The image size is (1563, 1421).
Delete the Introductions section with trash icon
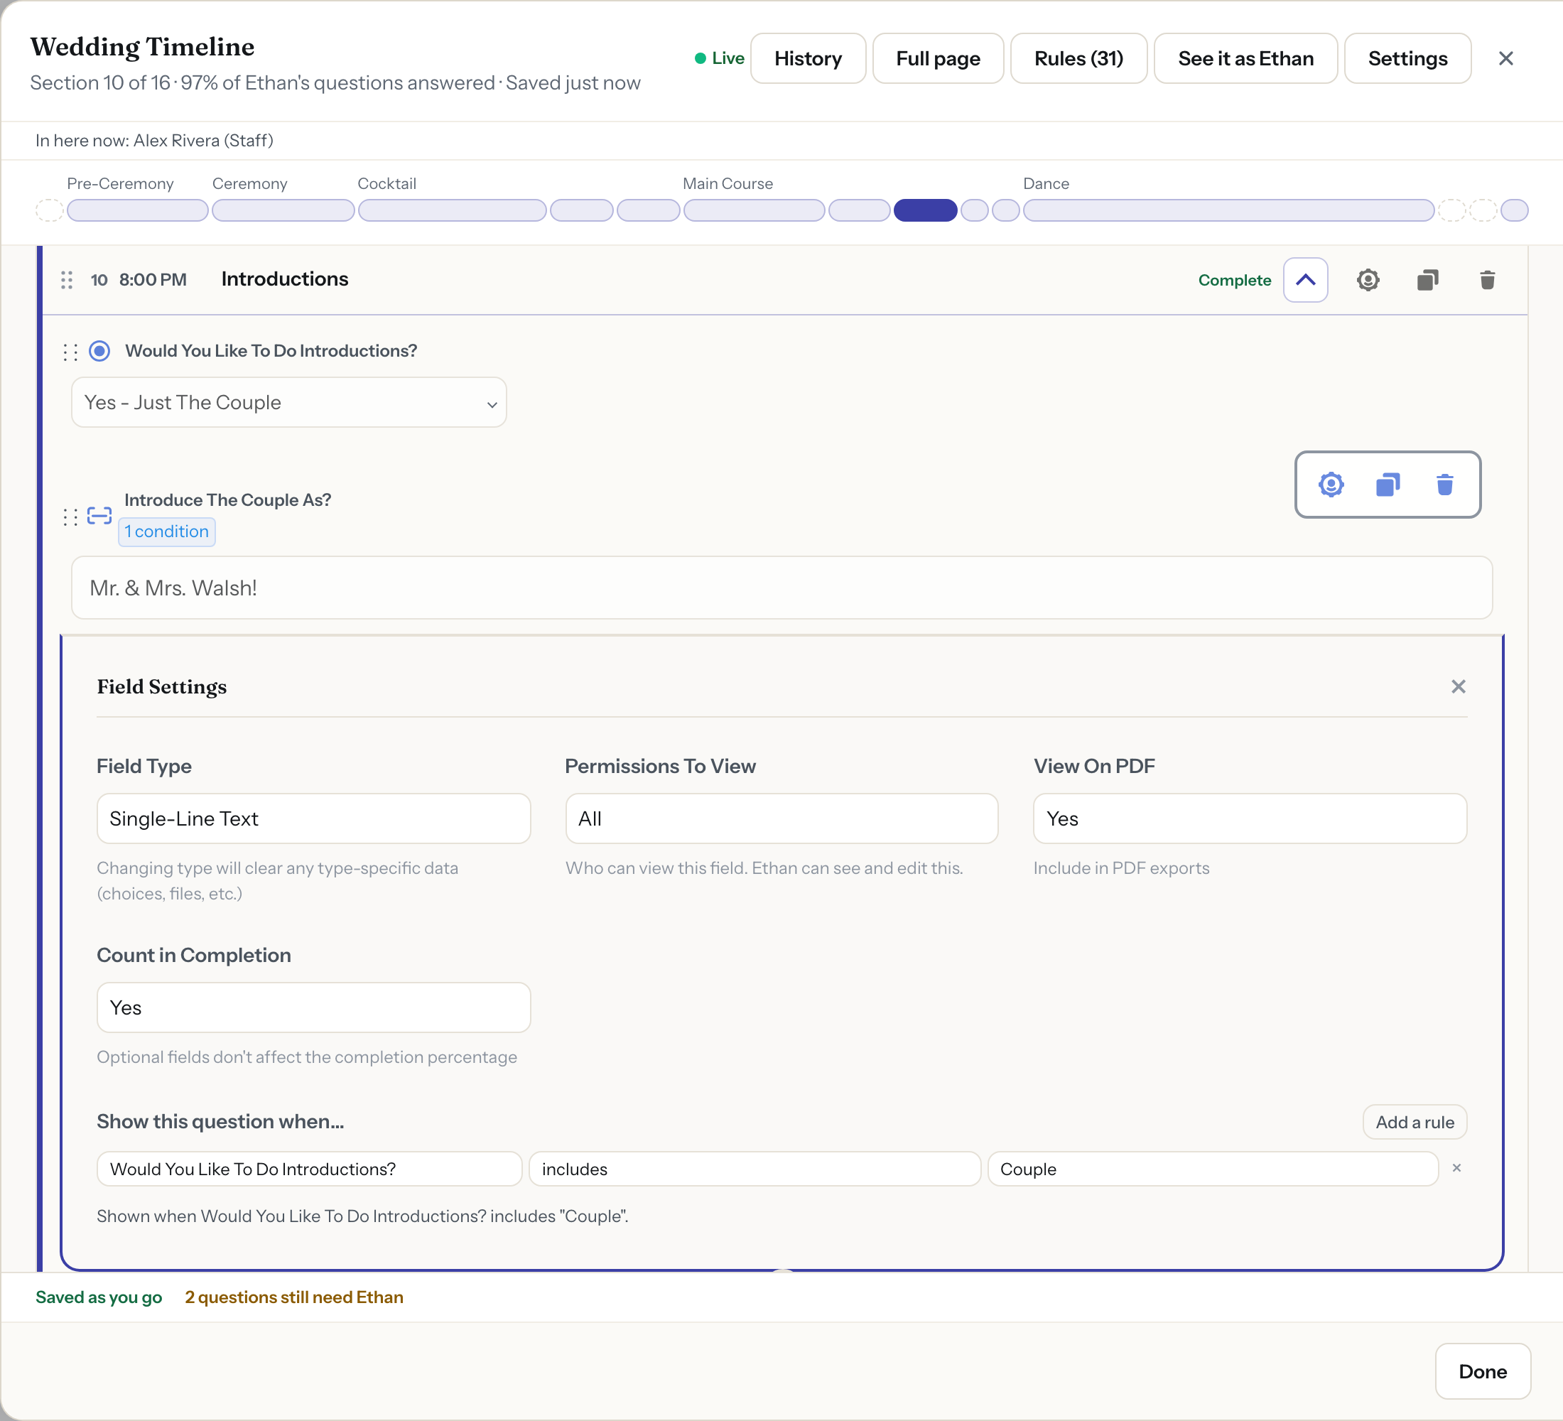[1487, 280]
